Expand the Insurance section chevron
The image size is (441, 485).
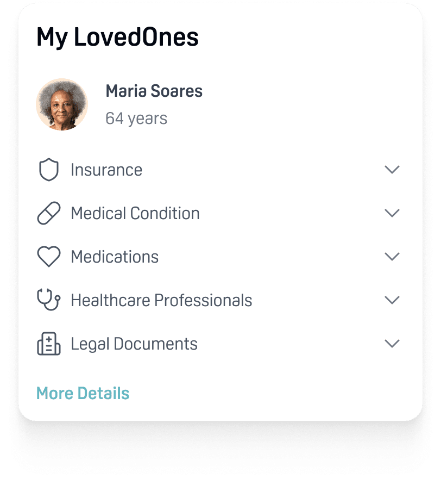392,169
